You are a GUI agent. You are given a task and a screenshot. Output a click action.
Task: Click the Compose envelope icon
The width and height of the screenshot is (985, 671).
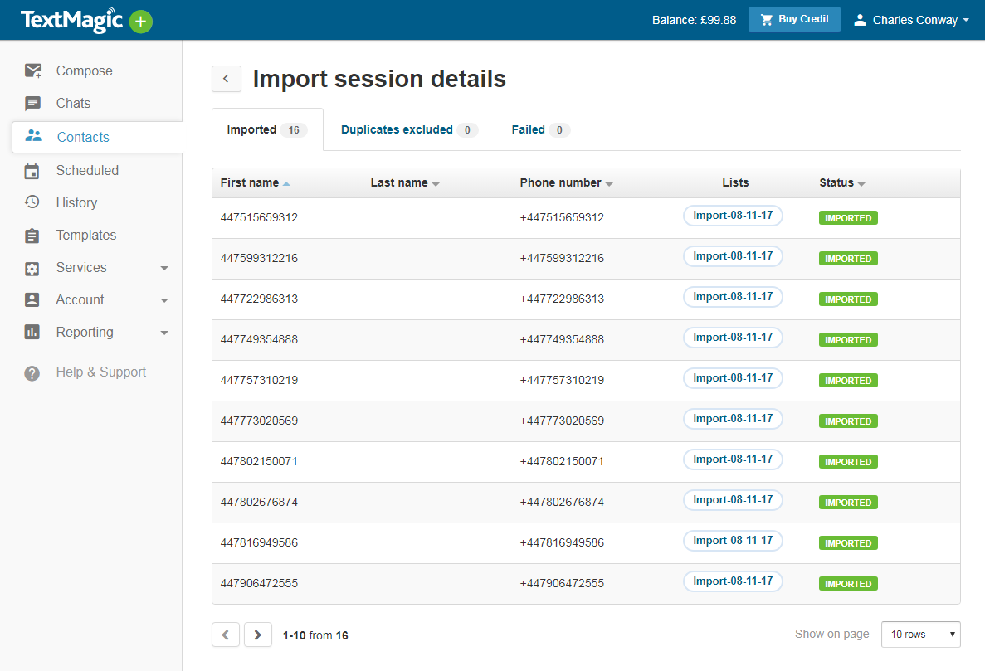coord(32,71)
